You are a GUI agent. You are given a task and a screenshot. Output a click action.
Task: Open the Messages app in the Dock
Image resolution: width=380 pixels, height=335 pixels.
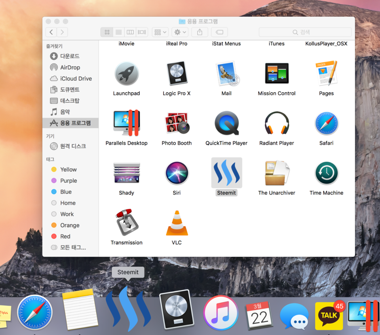pyautogui.click(x=294, y=316)
